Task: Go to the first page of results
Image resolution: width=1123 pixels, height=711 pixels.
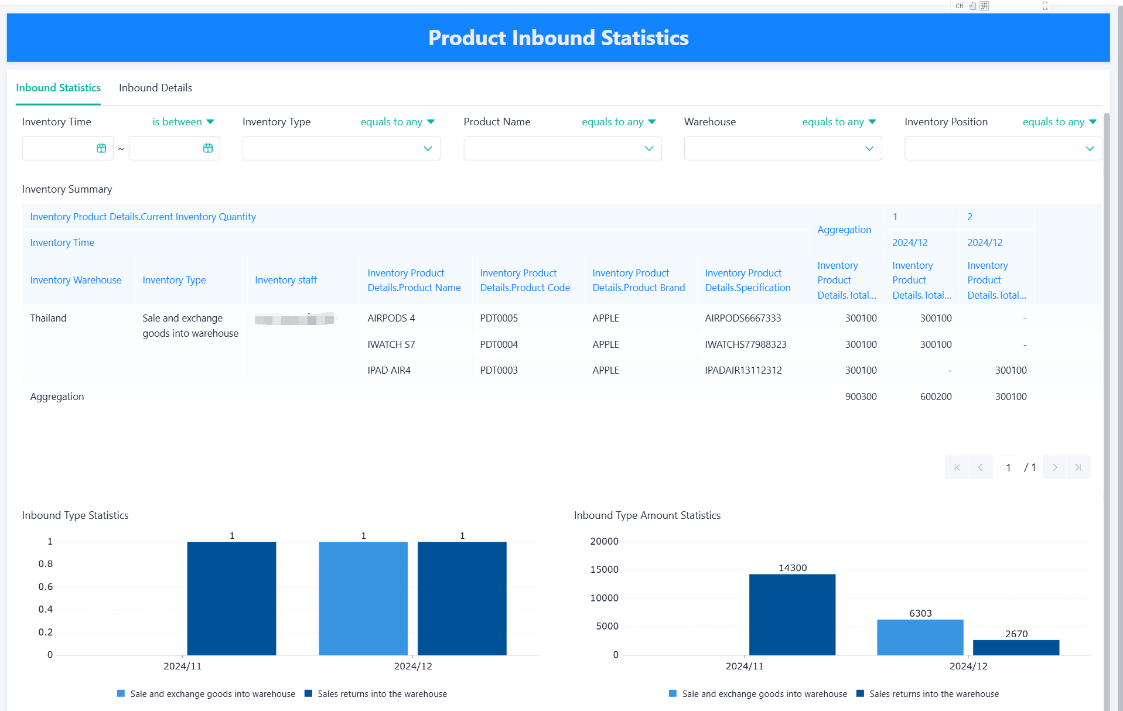Action: click(x=957, y=467)
